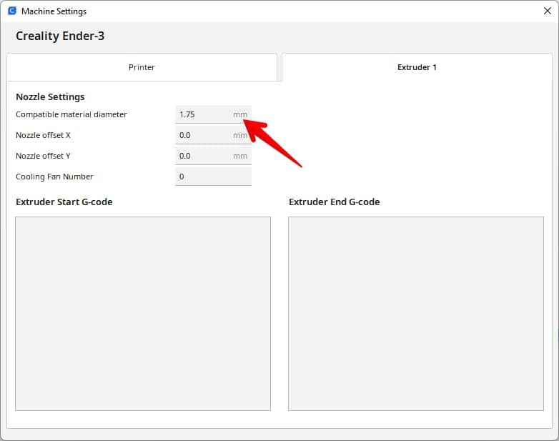This screenshot has width=559, height=441.
Task: Click the Nozzle offset X field
Action: pos(203,135)
